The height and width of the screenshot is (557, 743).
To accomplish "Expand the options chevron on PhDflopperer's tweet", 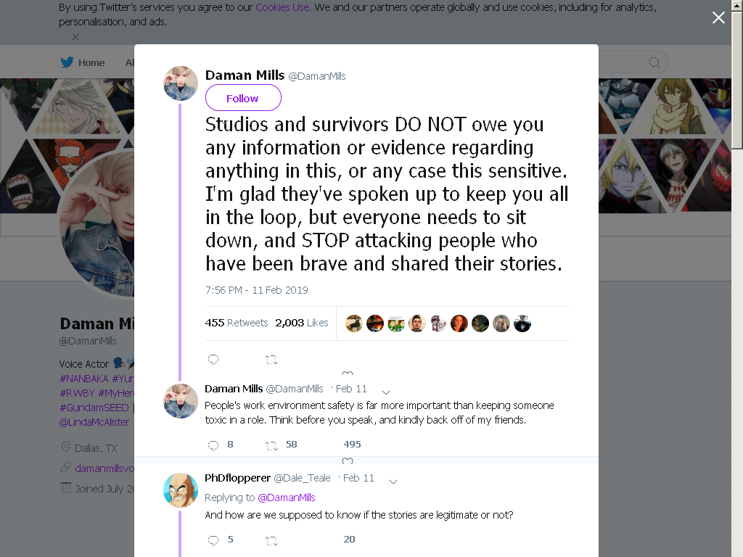I will pos(393,482).
